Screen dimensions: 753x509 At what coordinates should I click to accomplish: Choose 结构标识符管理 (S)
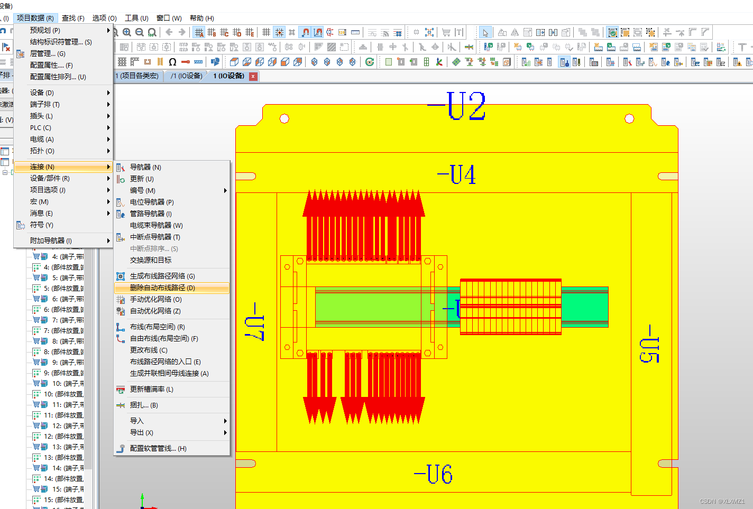tap(63, 42)
